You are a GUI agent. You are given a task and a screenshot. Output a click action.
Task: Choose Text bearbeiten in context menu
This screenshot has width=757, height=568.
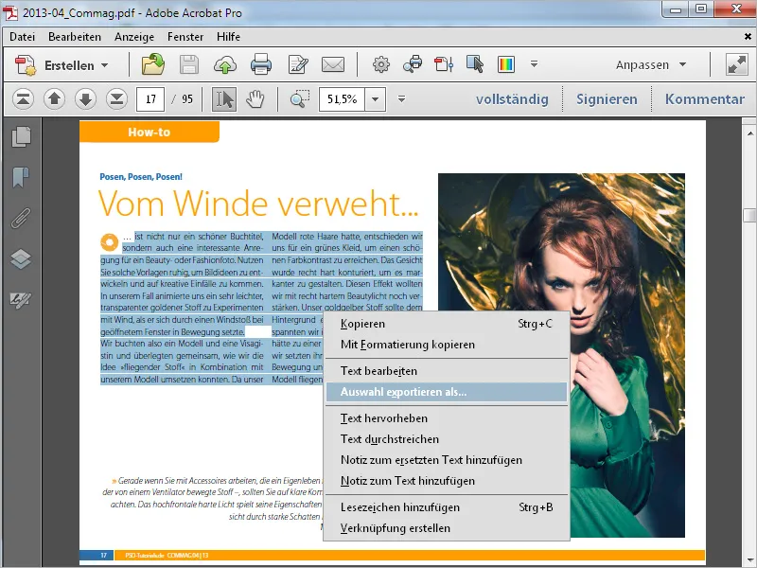(x=447, y=371)
